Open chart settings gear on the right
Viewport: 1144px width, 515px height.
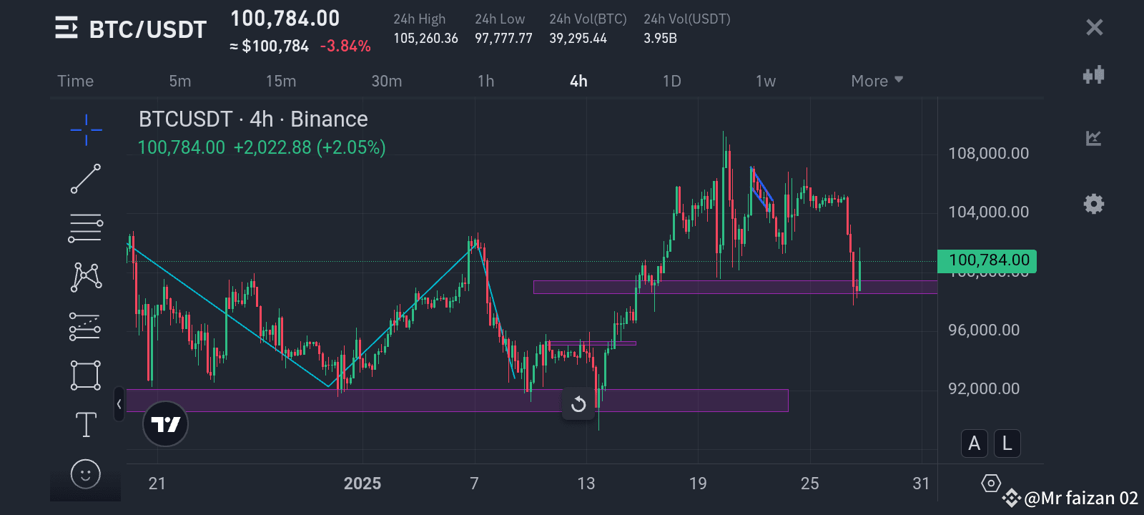[1093, 204]
